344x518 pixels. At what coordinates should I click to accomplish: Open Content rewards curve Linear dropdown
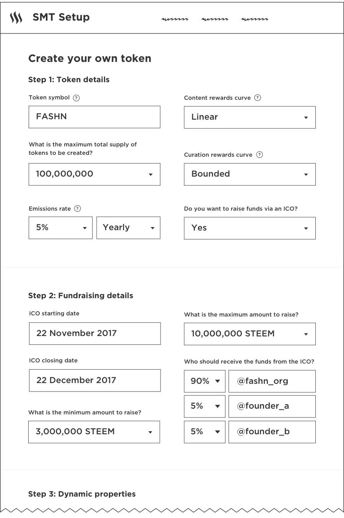[x=250, y=117]
